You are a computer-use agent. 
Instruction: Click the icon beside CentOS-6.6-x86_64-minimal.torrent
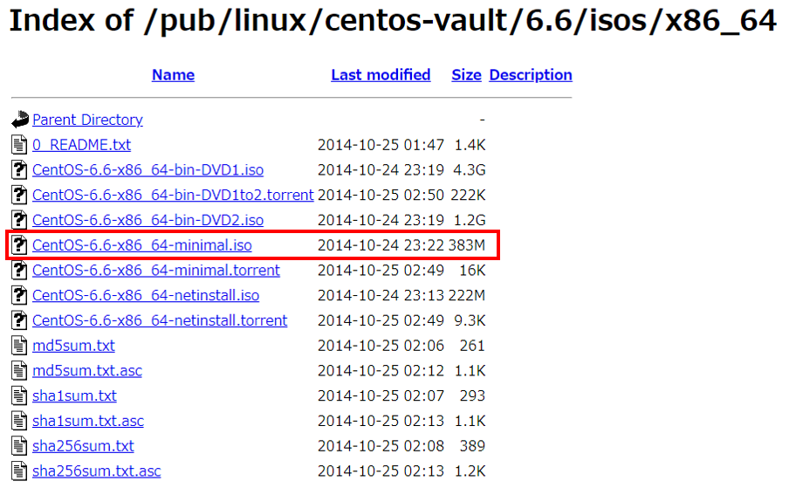(x=19, y=270)
